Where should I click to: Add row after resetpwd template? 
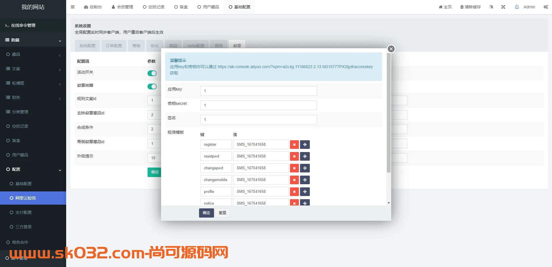(x=305, y=156)
